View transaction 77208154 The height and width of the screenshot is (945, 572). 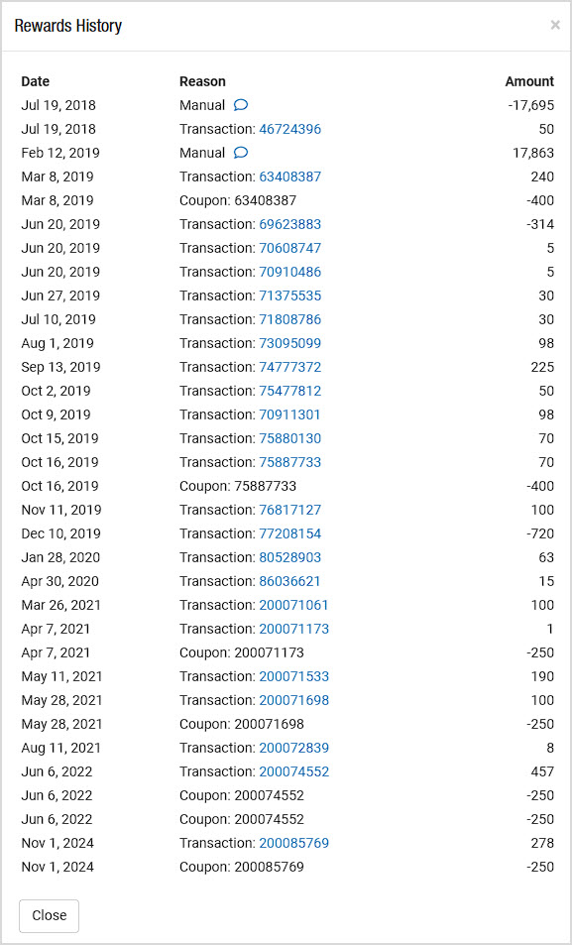click(289, 533)
